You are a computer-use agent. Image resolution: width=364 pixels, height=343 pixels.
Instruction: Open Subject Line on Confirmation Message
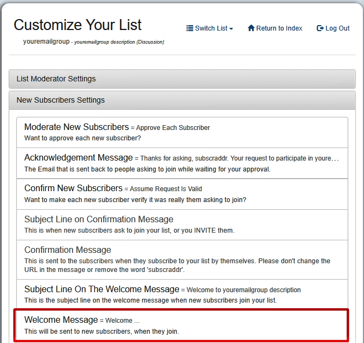click(x=182, y=224)
